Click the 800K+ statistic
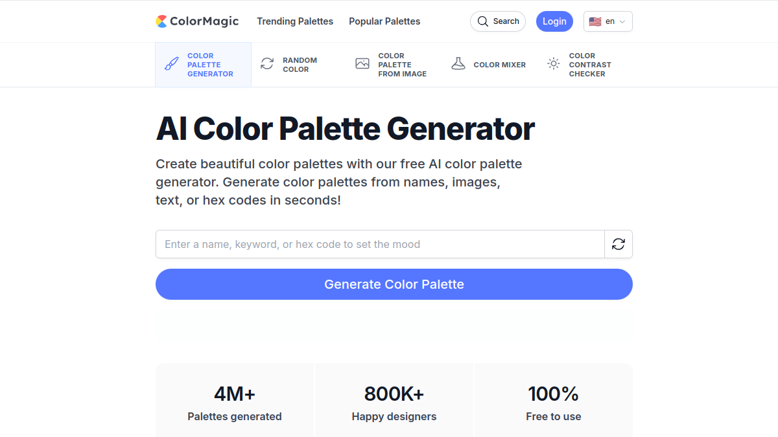Image resolution: width=778 pixels, height=437 pixels. [x=394, y=394]
